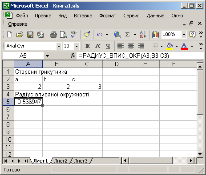Image resolution: width=206 pixels, height=175 pixels.
Task: Open the Формат menu
Action: pyautogui.click(x=108, y=16)
